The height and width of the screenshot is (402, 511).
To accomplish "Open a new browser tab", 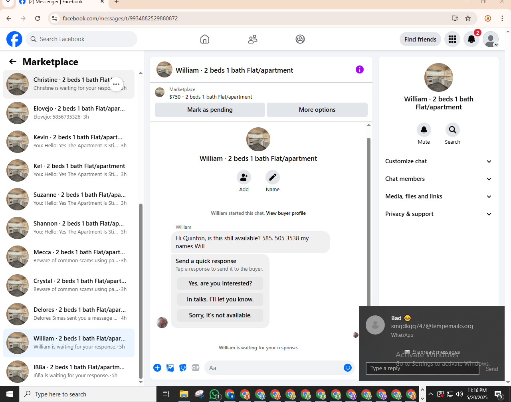I will pyautogui.click(x=117, y=2).
